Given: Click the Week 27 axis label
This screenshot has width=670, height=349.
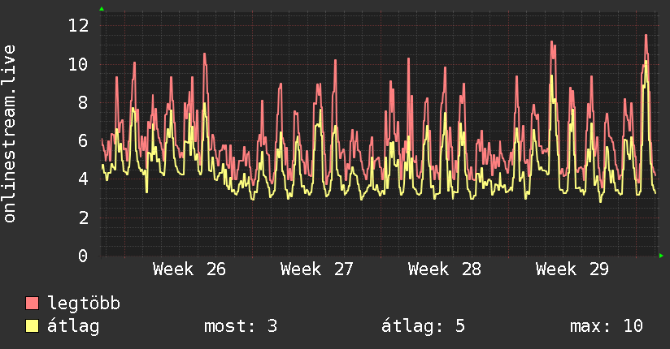Looking at the screenshot, I should 316,269.
